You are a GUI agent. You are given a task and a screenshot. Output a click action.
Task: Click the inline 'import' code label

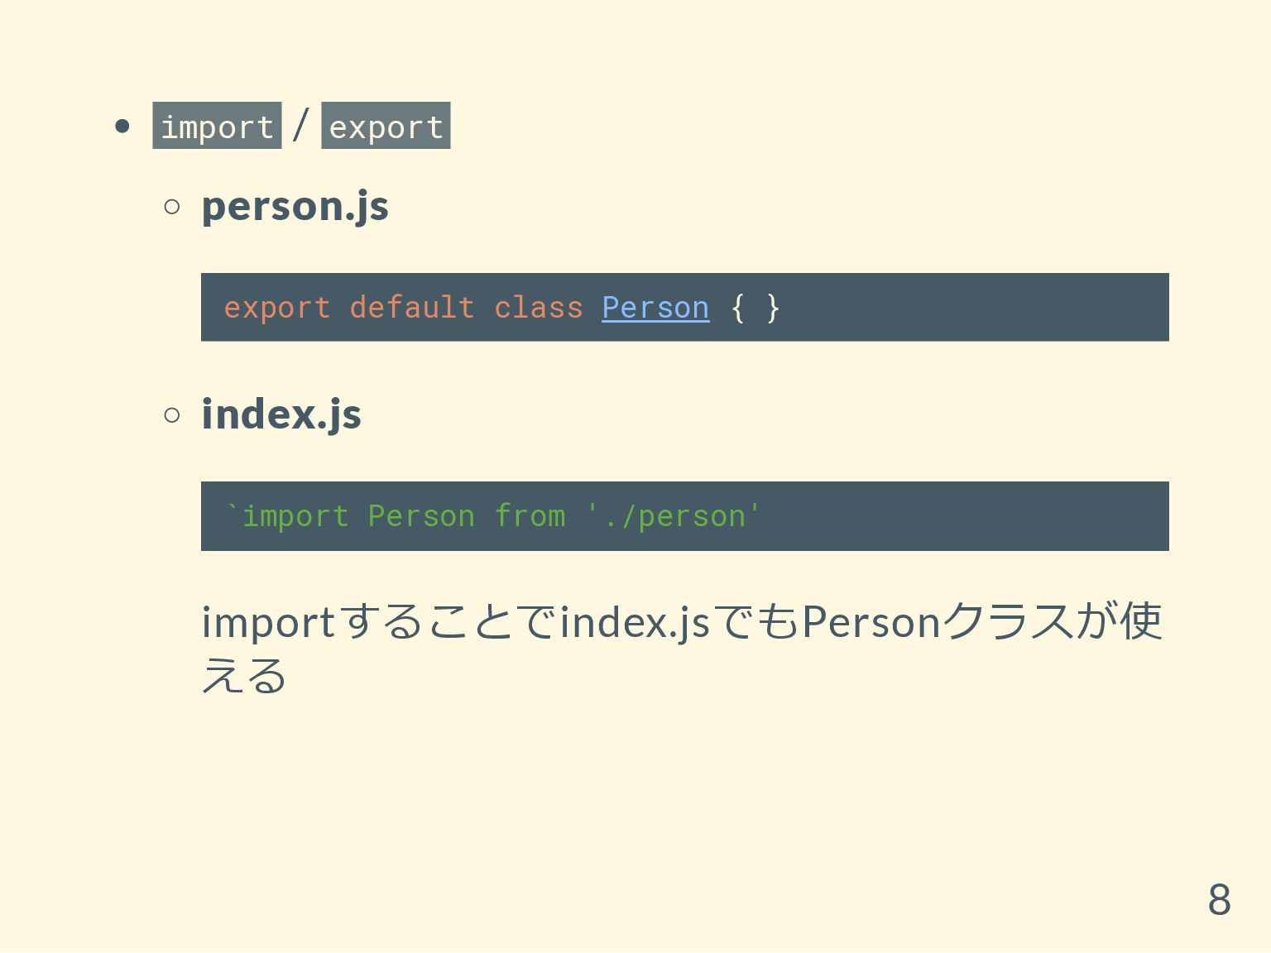pyautogui.click(x=217, y=127)
